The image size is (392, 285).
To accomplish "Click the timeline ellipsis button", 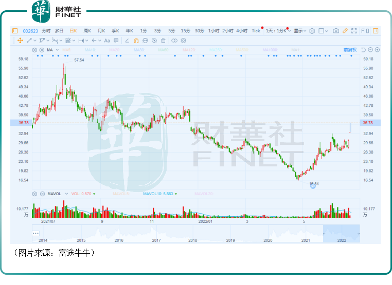I will click(x=35, y=233).
